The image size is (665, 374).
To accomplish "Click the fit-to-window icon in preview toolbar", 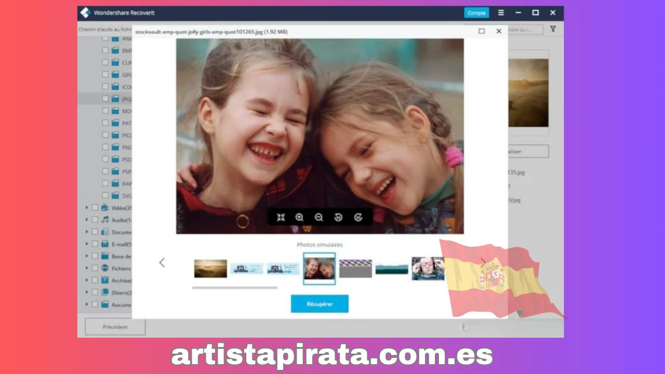I will coord(281,218).
